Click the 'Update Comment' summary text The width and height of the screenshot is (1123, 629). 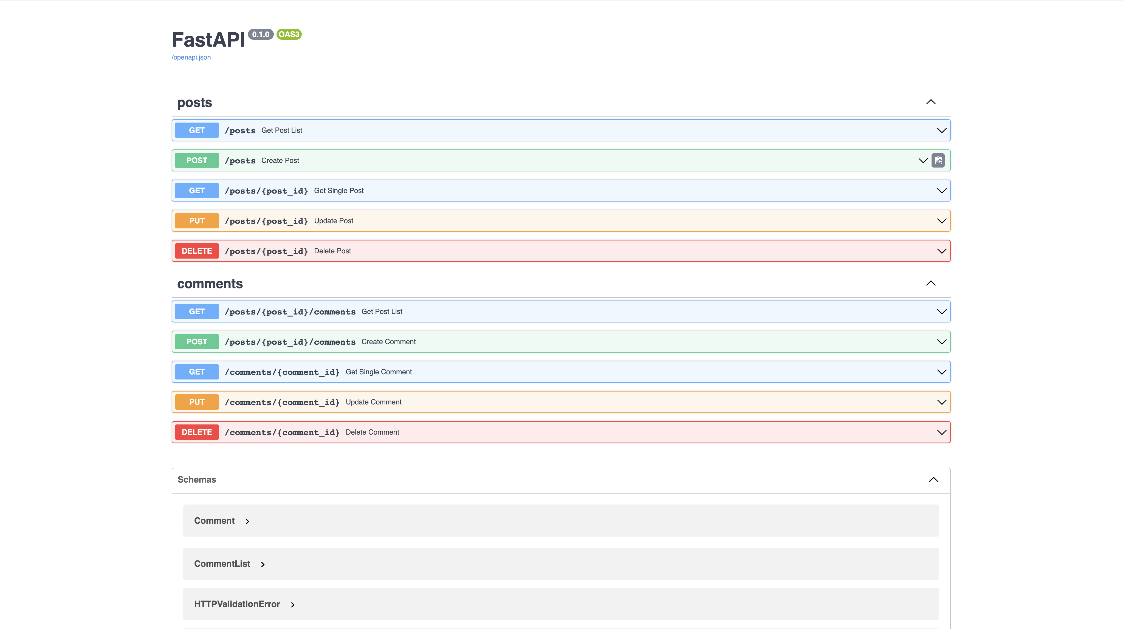[374, 402]
